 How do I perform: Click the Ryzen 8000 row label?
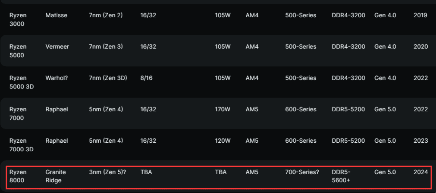point(18,176)
